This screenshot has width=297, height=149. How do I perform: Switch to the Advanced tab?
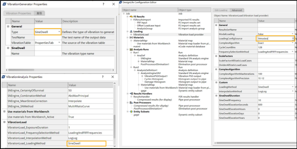(237, 10)
